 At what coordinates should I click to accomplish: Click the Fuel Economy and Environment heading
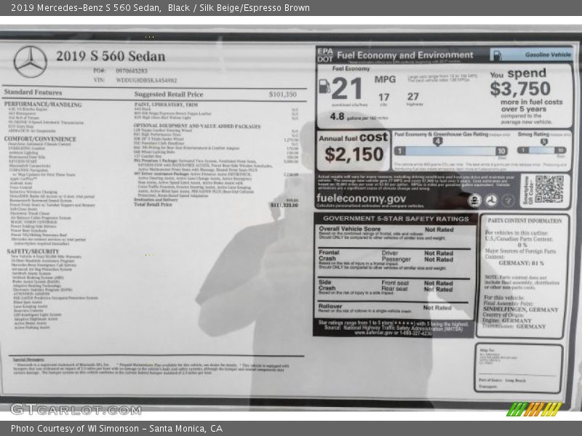point(405,55)
